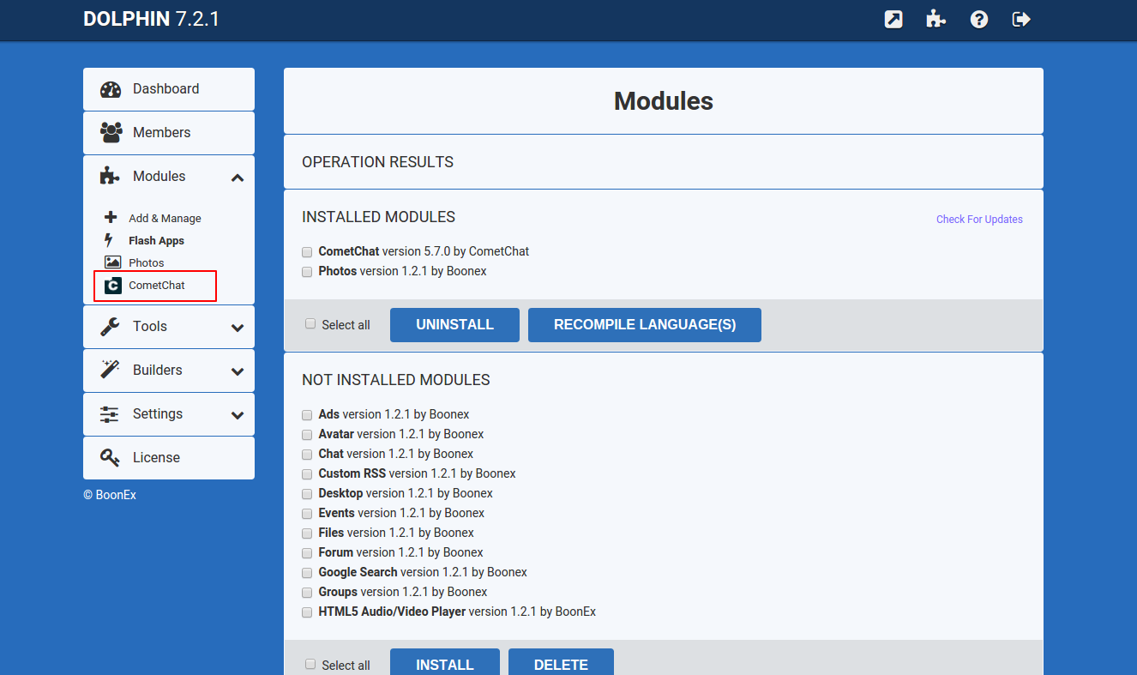Click the License key icon
Screen dimensions: 1137x675
pos(110,457)
